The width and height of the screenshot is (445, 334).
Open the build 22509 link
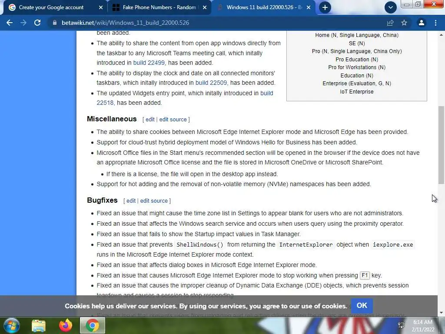coord(211,83)
